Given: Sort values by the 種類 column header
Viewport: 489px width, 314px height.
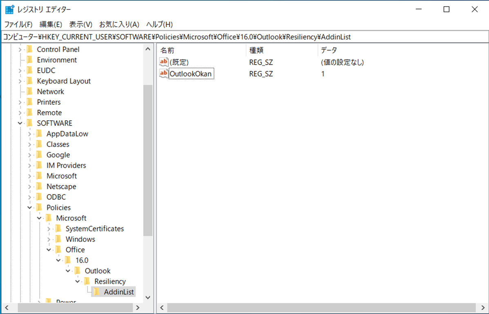Looking at the screenshot, I should [x=282, y=50].
